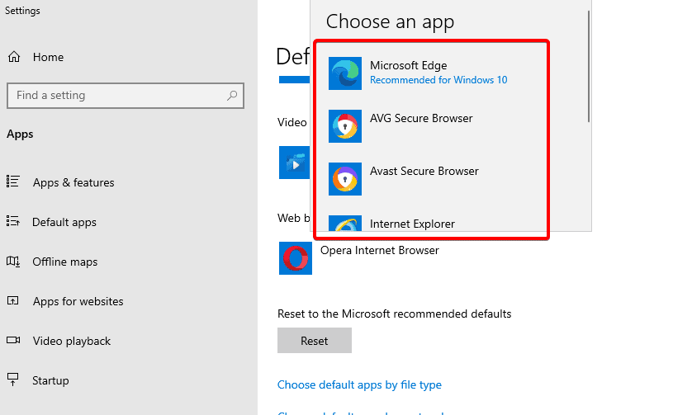Image resolution: width=673 pixels, height=415 pixels.
Task: Select the Microsoft Edge browser icon
Action: tap(344, 73)
